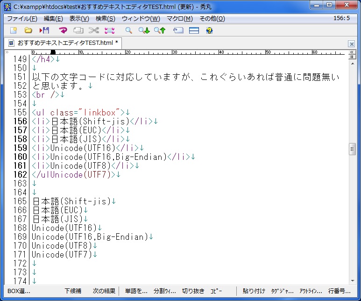Click the magenta Paste clipboard icon
Viewport: 361px width, 301px height.
tap(110, 30)
